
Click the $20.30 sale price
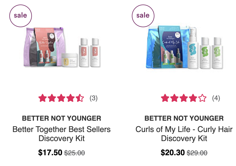pos(173,152)
